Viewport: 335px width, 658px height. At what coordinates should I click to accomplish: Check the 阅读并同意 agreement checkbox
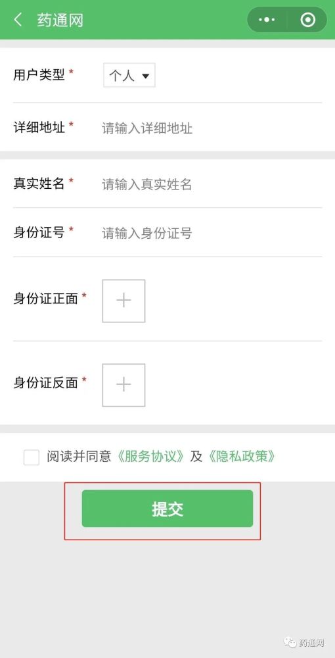[32, 457]
